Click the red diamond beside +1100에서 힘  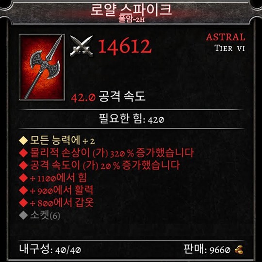click(23, 178)
